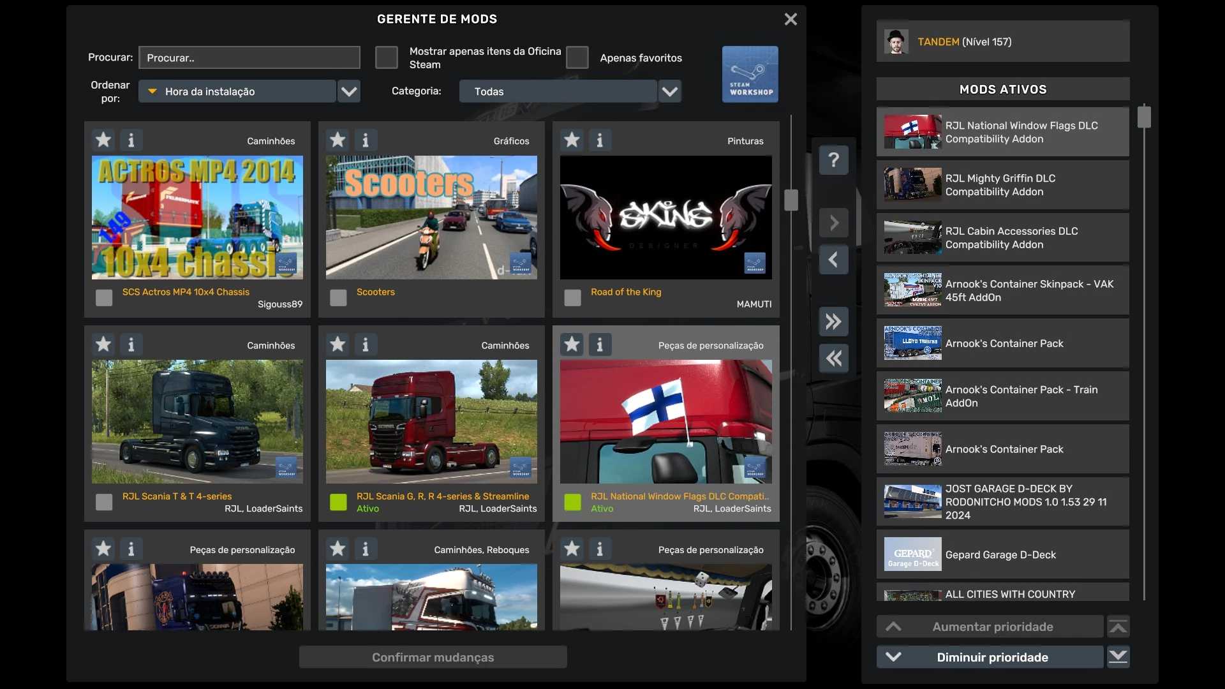Move selected mod to active (single right arrow)
Viewport: 1225px width, 689px height.
(x=833, y=223)
